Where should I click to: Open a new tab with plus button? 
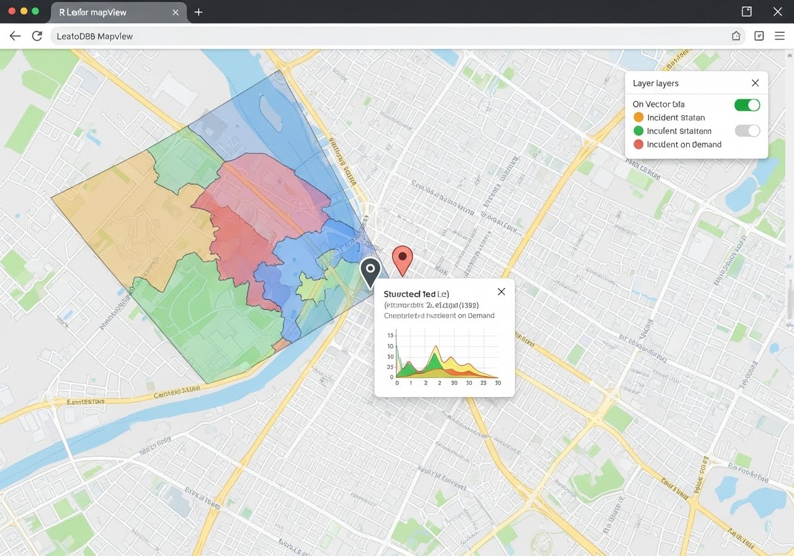(x=198, y=12)
